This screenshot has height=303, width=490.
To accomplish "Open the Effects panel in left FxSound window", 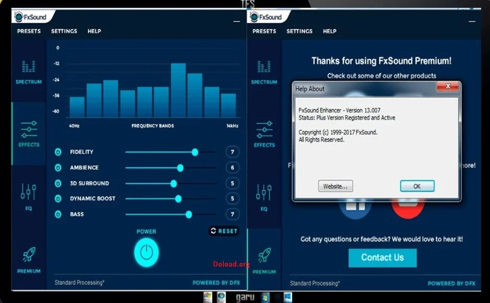I will pos(29,134).
